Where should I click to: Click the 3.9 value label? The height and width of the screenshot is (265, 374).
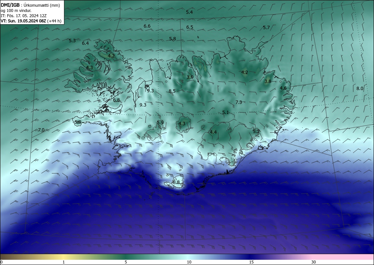coord(190,77)
